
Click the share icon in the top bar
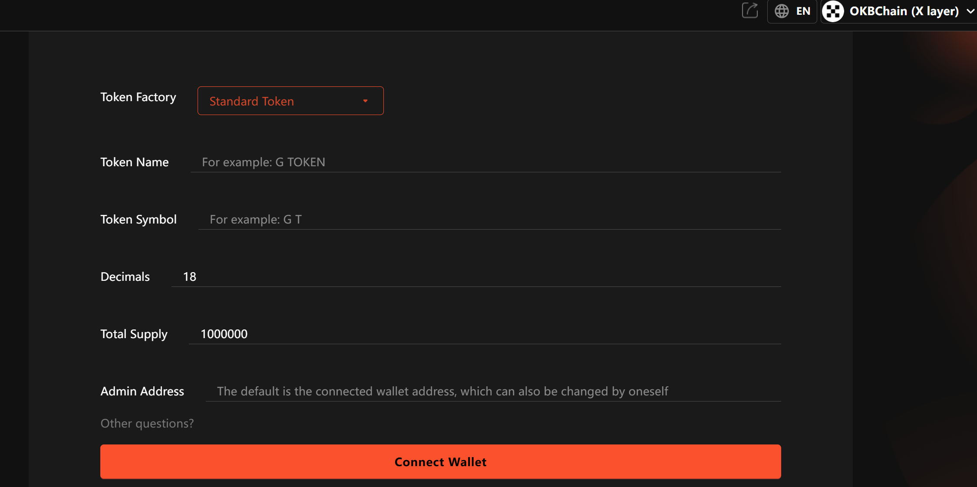[x=750, y=10]
